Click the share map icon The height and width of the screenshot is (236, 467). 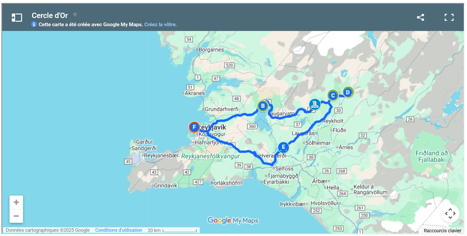pos(420,17)
